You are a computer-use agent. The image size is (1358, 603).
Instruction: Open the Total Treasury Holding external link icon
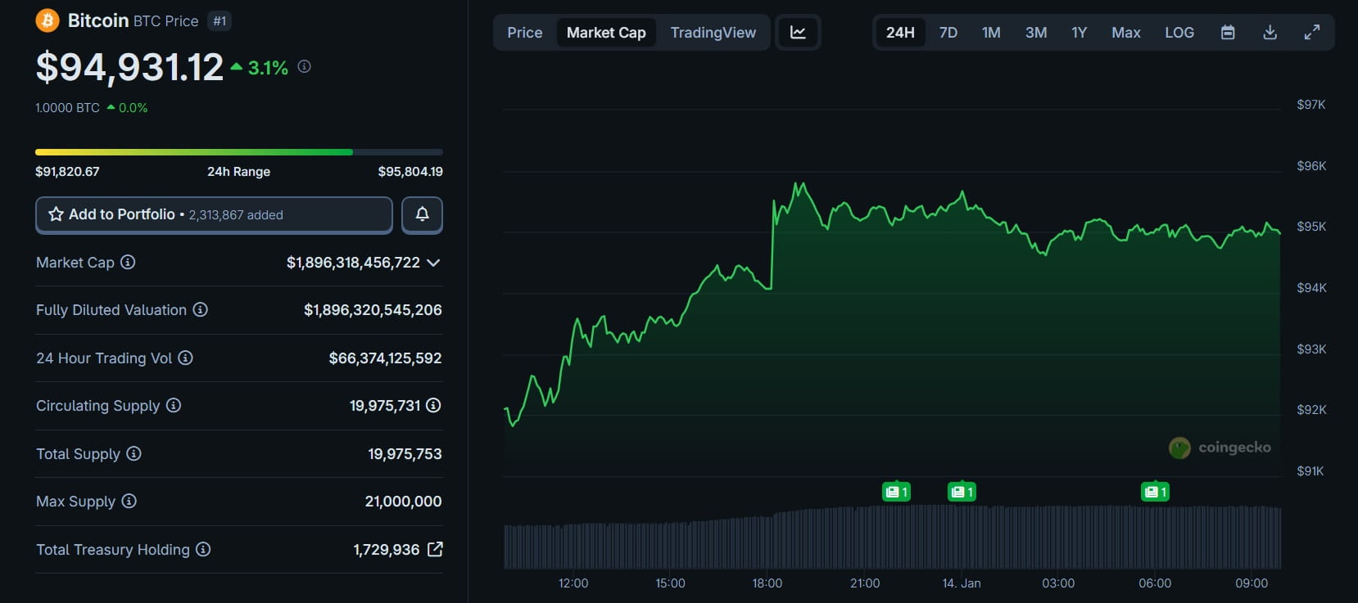[435, 549]
